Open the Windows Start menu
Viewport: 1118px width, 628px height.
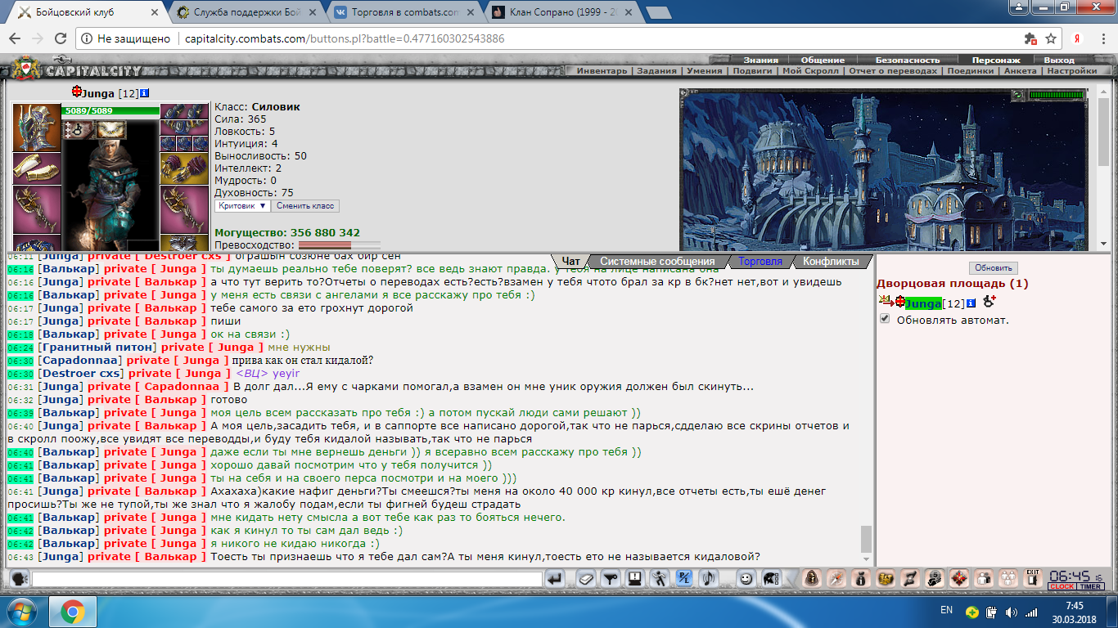point(22,611)
